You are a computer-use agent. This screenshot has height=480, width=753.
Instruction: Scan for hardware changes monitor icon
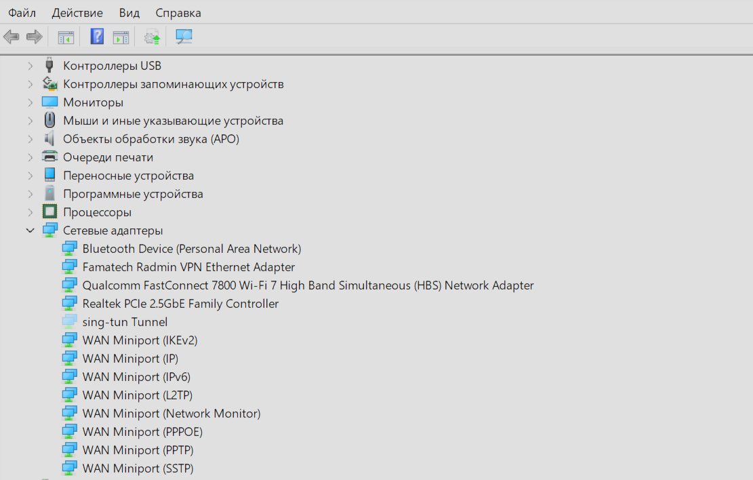[x=184, y=37]
